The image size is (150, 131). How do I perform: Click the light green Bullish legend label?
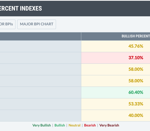(60, 125)
